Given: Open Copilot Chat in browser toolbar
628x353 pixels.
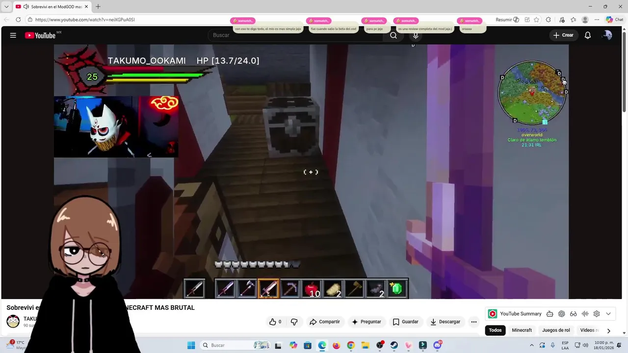Looking at the screenshot, I should pos(614,20).
